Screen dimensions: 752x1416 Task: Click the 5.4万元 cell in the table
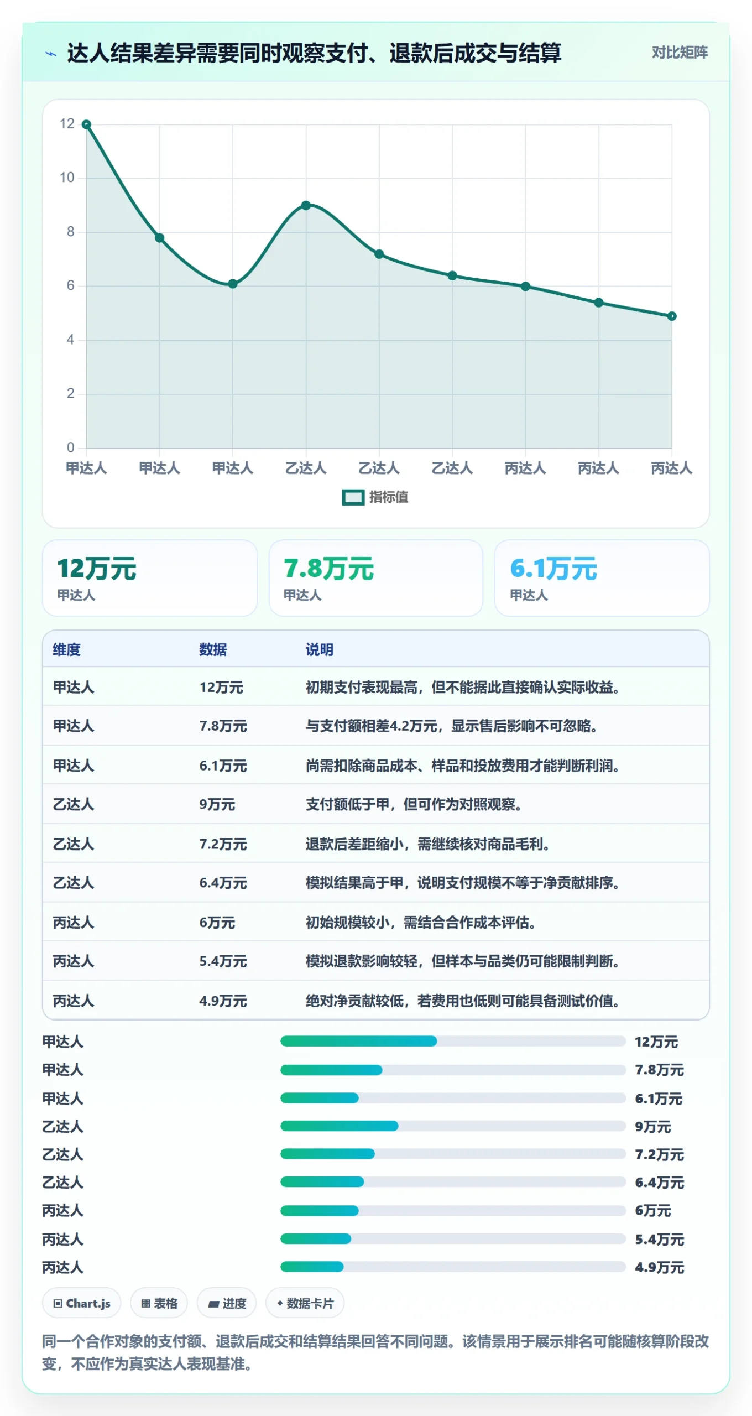223,962
